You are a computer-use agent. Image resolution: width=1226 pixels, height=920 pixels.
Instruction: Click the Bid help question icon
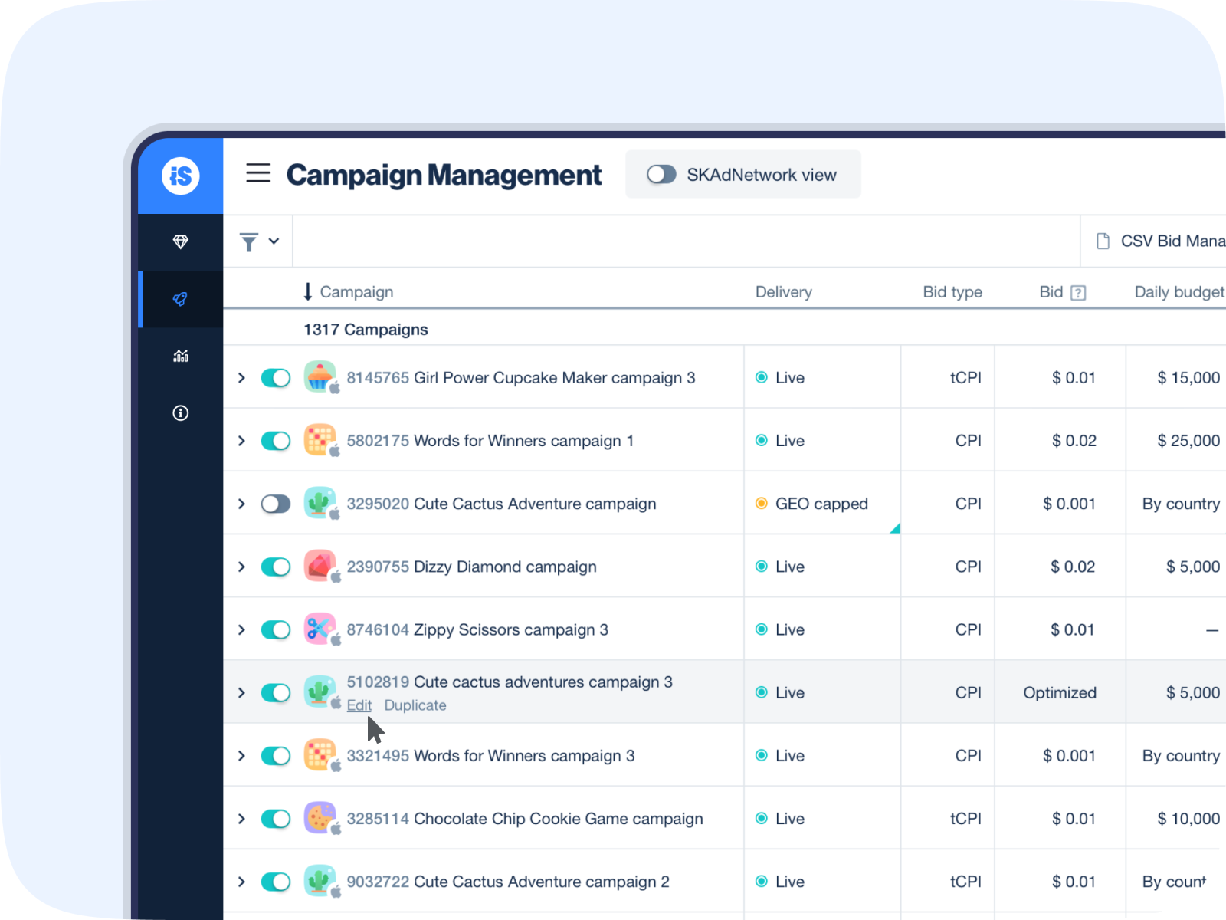coord(1078,293)
